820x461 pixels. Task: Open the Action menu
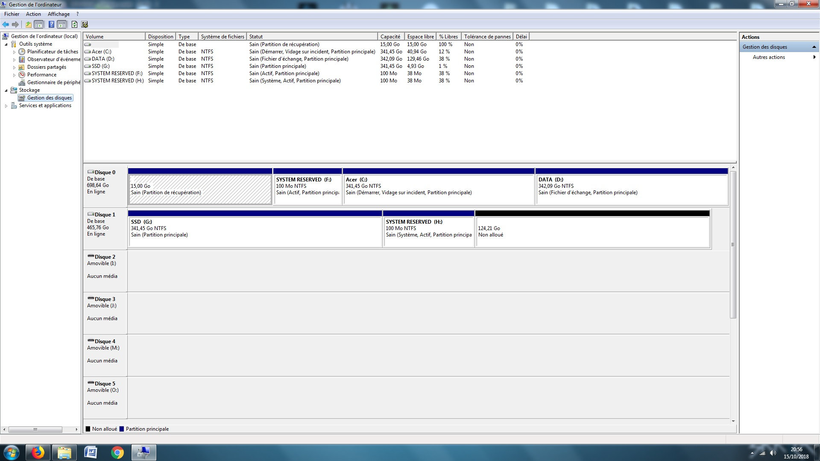(x=33, y=14)
